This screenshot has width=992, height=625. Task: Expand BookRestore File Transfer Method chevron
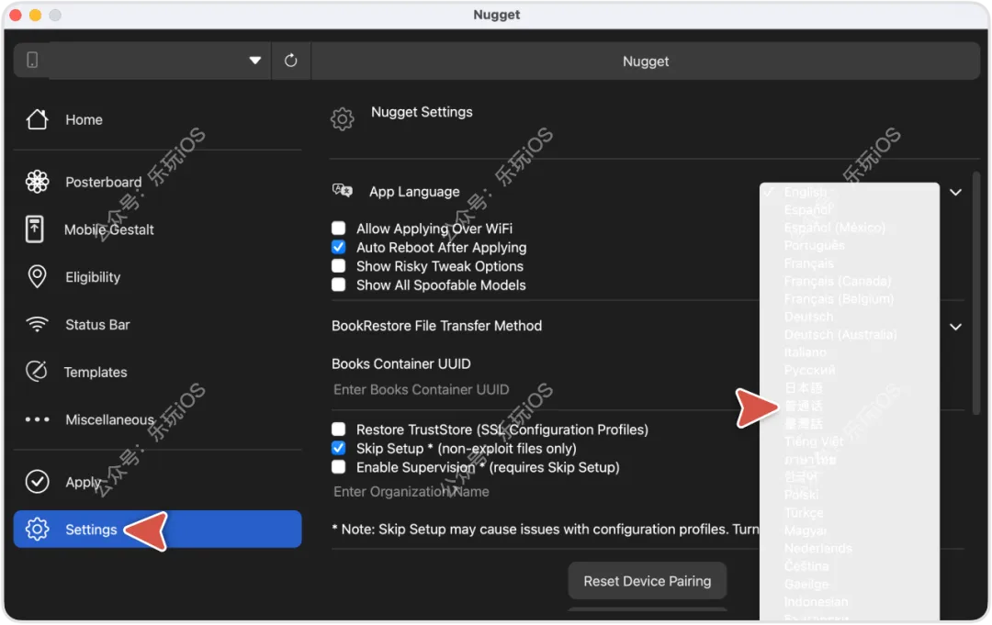point(956,328)
